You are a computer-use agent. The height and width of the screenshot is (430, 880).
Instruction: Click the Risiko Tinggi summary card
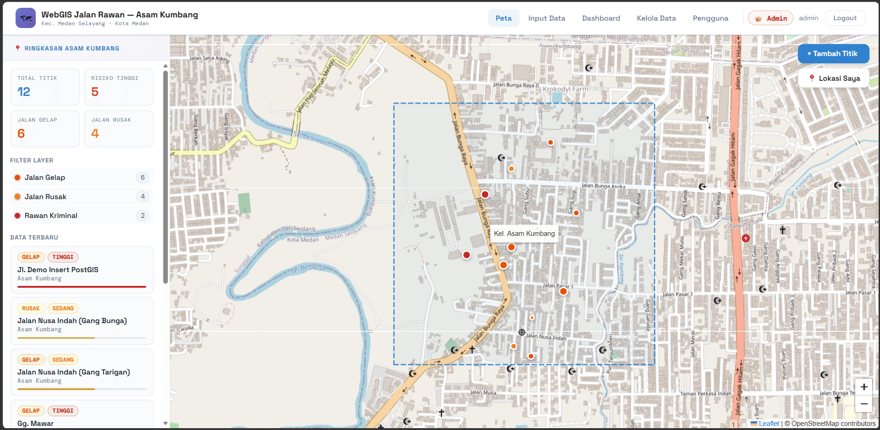(119, 87)
